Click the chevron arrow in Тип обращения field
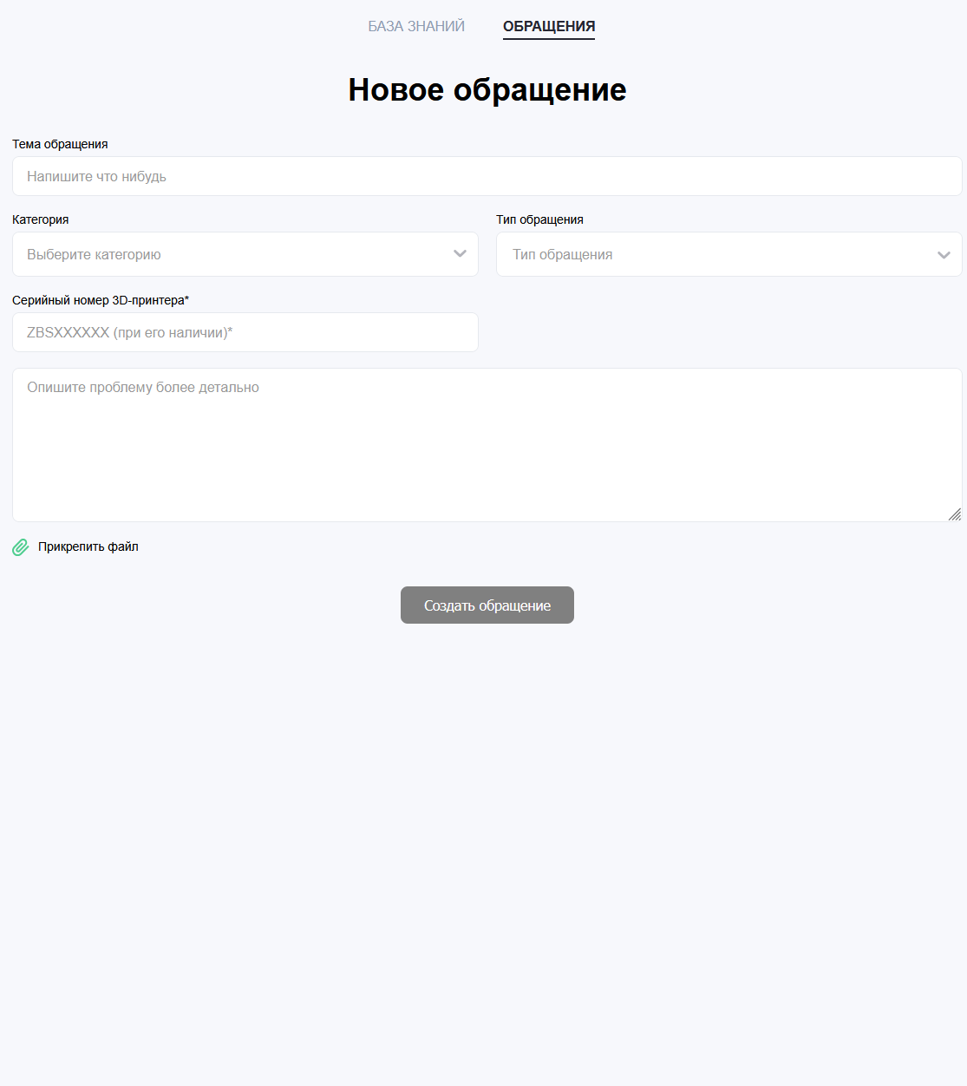The height and width of the screenshot is (1086, 967). pos(944,255)
